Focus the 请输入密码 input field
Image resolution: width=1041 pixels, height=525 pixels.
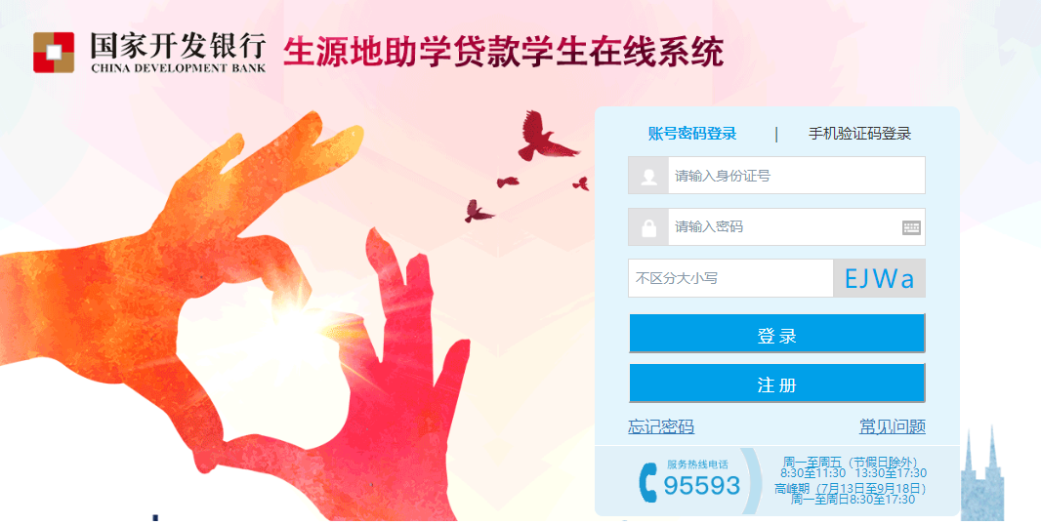tap(785, 227)
